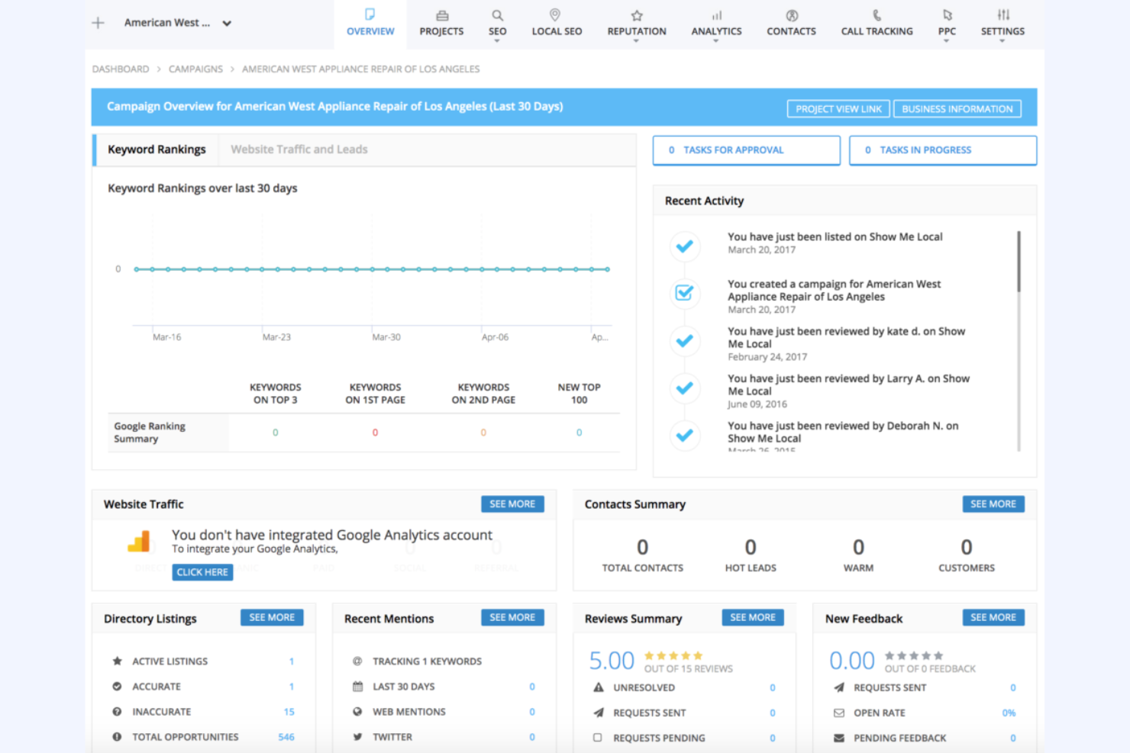Screen dimensions: 1130x753
Task: Click the Total Opportunities info icon
Action: [117, 737]
